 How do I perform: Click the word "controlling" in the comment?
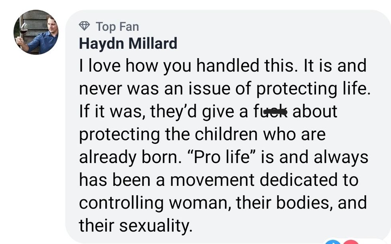point(121,204)
